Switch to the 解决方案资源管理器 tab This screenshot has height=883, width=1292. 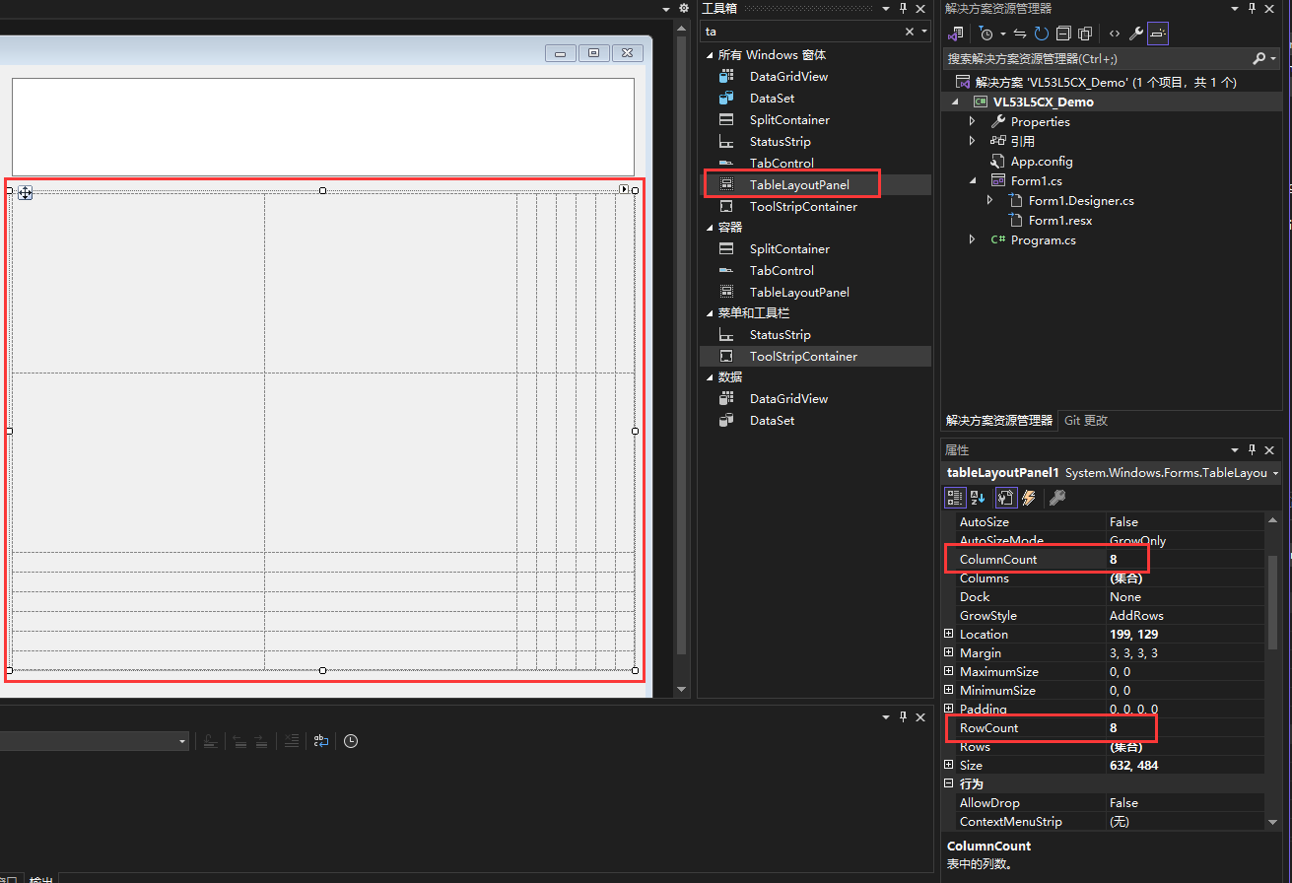click(999, 421)
